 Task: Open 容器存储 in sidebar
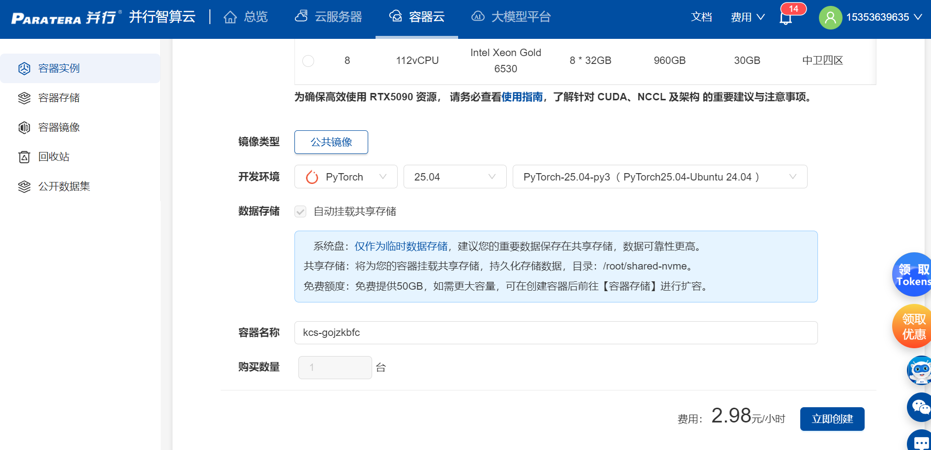click(x=80, y=98)
